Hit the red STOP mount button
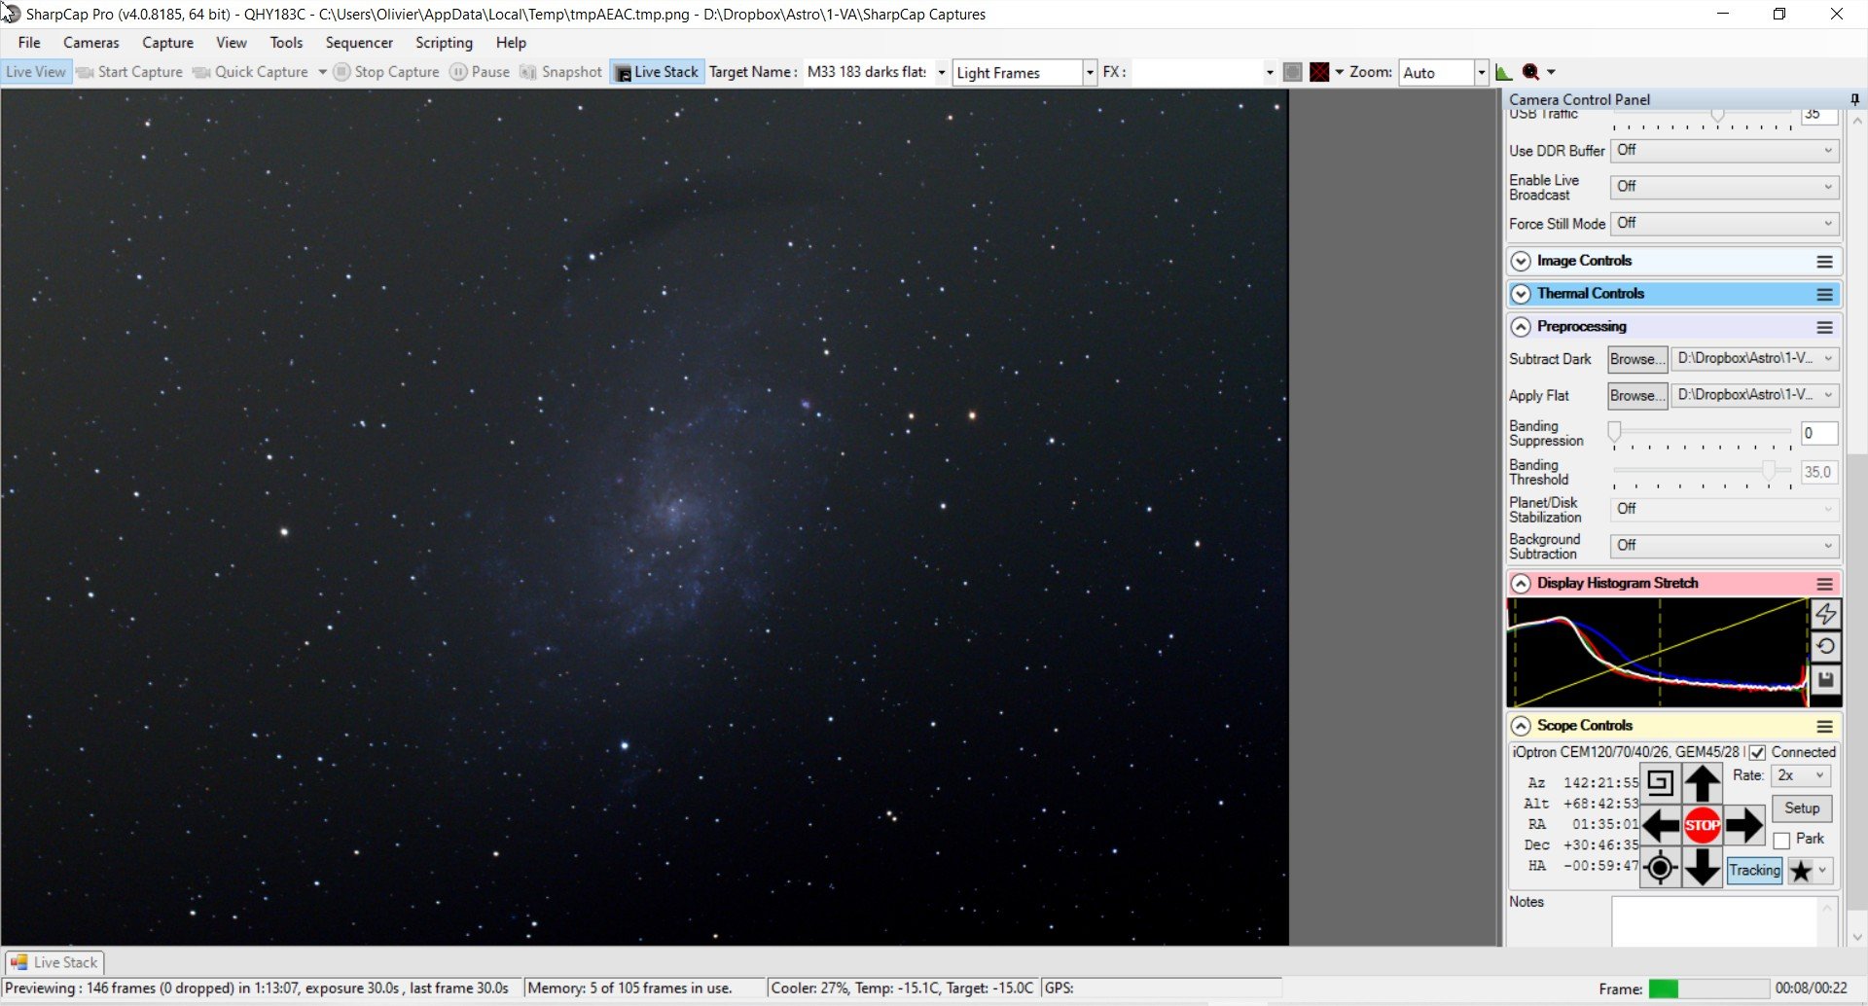This screenshot has height=1006, width=1868. pyautogui.click(x=1702, y=825)
